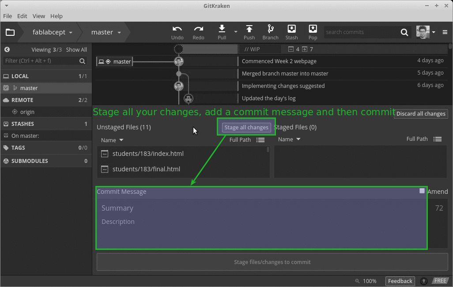Open the Edit menu
453x287 pixels.
pos(22,16)
